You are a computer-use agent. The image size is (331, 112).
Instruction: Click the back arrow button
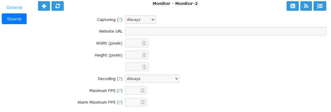44,6
